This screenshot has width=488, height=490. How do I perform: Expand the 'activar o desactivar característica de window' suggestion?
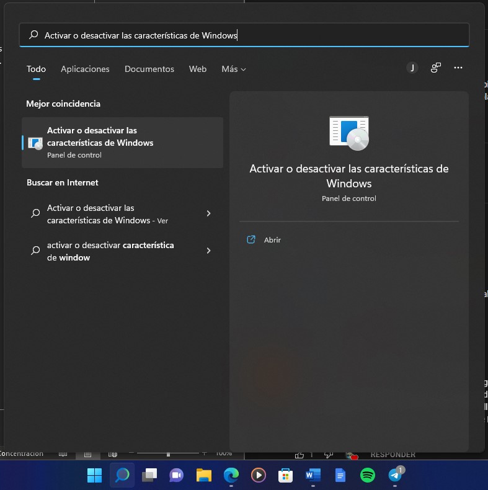click(x=208, y=251)
